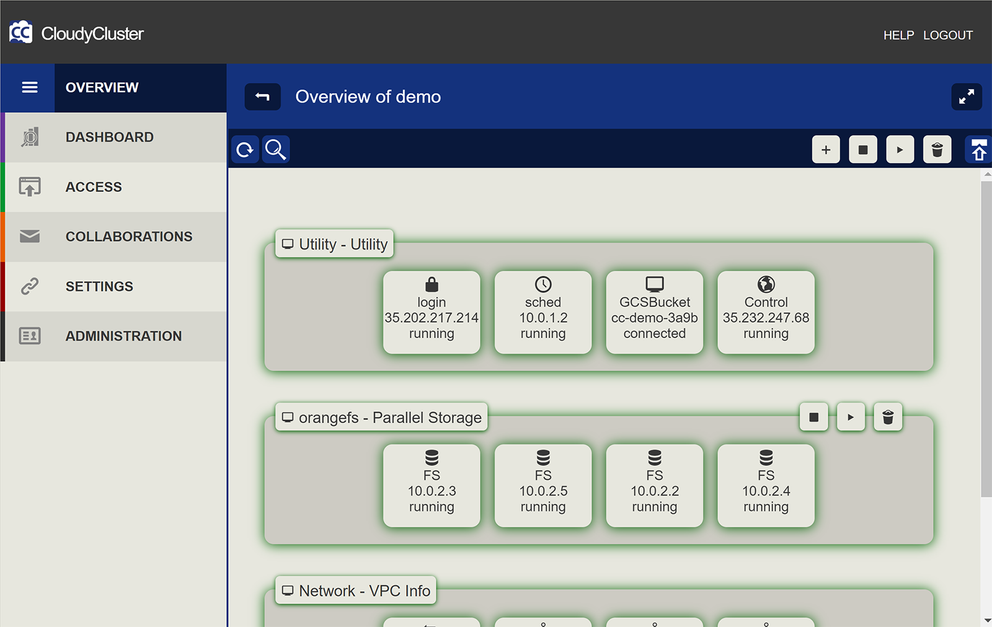Screen dimensions: 992x627
Task: Click the Administration card icon
Action: (x=30, y=336)
